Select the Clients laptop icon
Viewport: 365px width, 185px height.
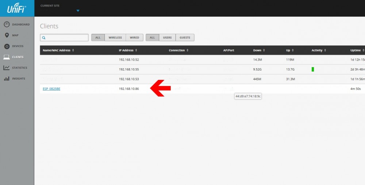click(x=7, y=57)
